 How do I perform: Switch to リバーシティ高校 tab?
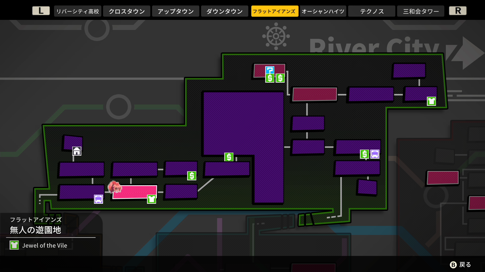pos(78,11)
